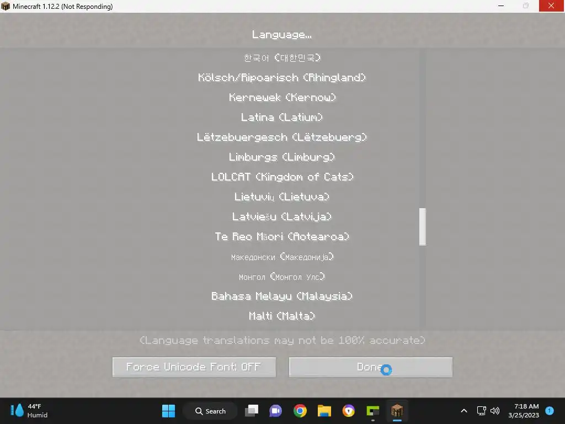
Task: Open the orange shield app on taskbar
Action: [x=349, y=411]
